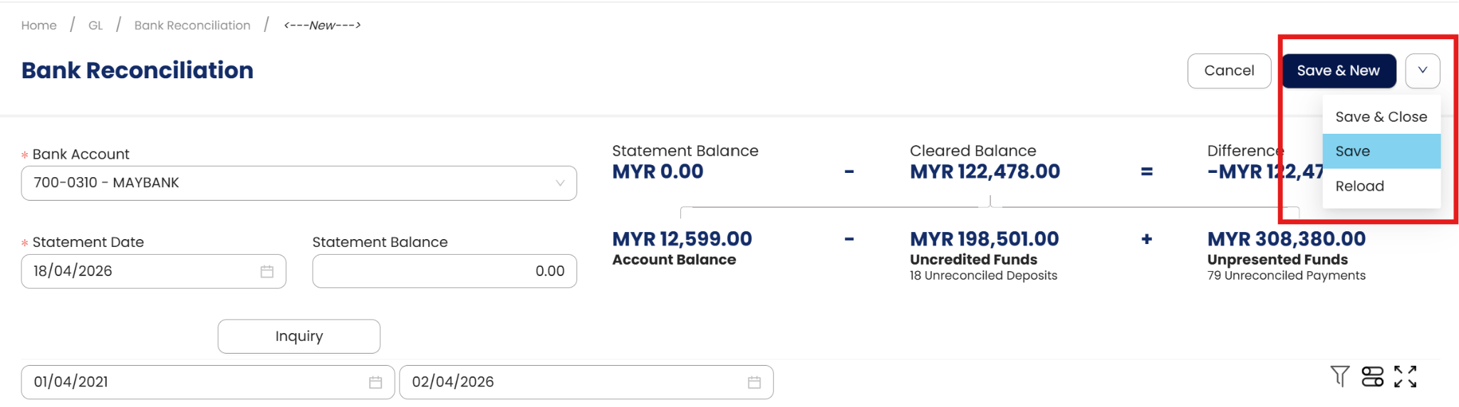The image size is (1459, 407).
Task: Expand the Bank Account dropdown
Action: click(x=560, y=183)
